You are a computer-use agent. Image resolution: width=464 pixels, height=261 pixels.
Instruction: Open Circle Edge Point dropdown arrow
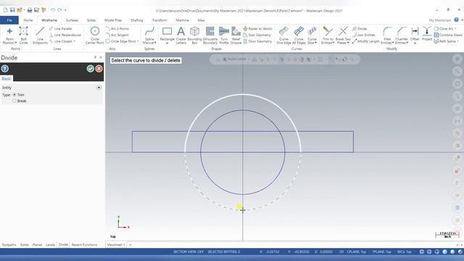pos(138,41)
